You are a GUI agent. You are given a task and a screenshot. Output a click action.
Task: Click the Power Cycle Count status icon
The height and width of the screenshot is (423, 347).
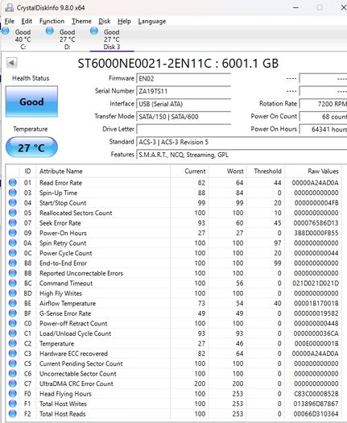(12, 253)
